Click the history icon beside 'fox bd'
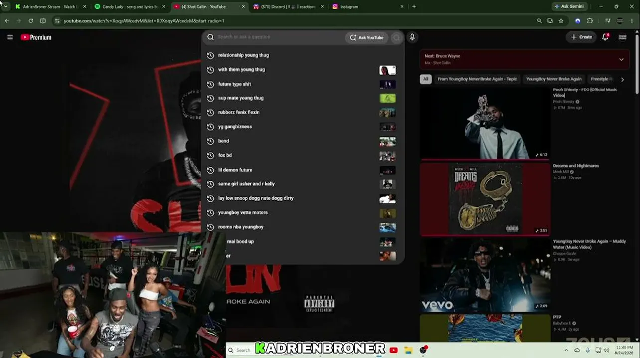 point(210,156)
